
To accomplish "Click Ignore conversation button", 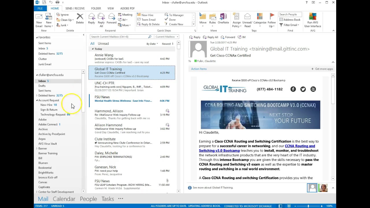I will (x=63, y=15).
